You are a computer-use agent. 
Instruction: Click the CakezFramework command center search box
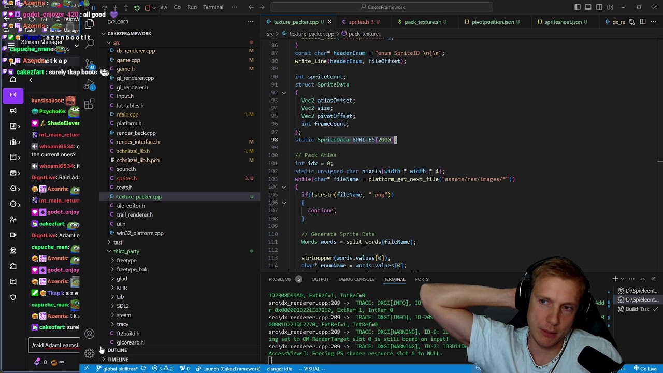[382, 7]
